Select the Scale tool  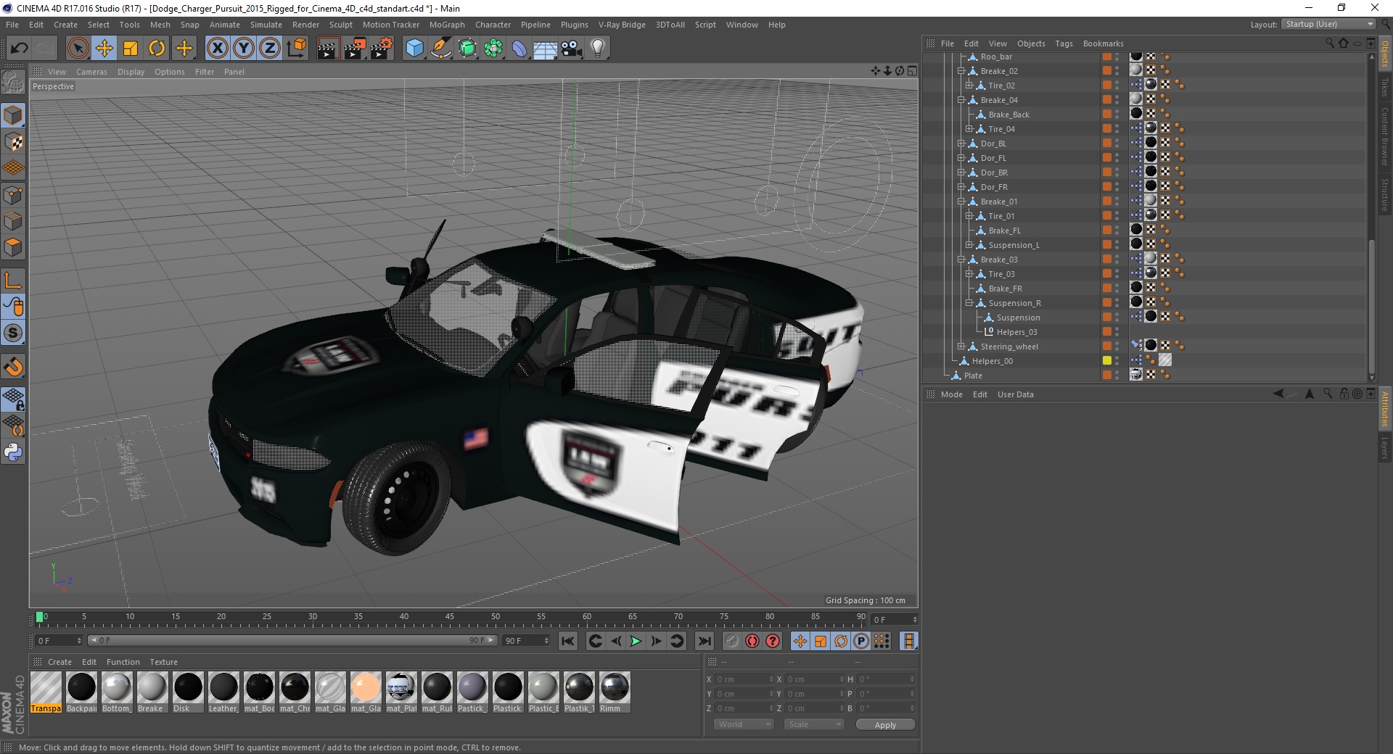[x=131, y=49]
